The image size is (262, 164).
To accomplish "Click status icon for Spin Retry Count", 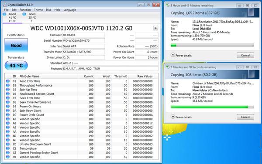I will [8, 110].
